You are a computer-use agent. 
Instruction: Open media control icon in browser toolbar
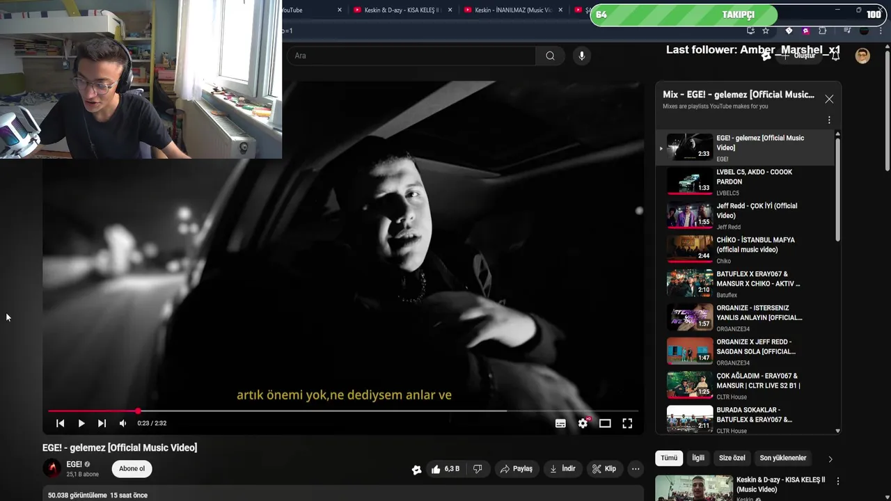(x=847, y=31)
